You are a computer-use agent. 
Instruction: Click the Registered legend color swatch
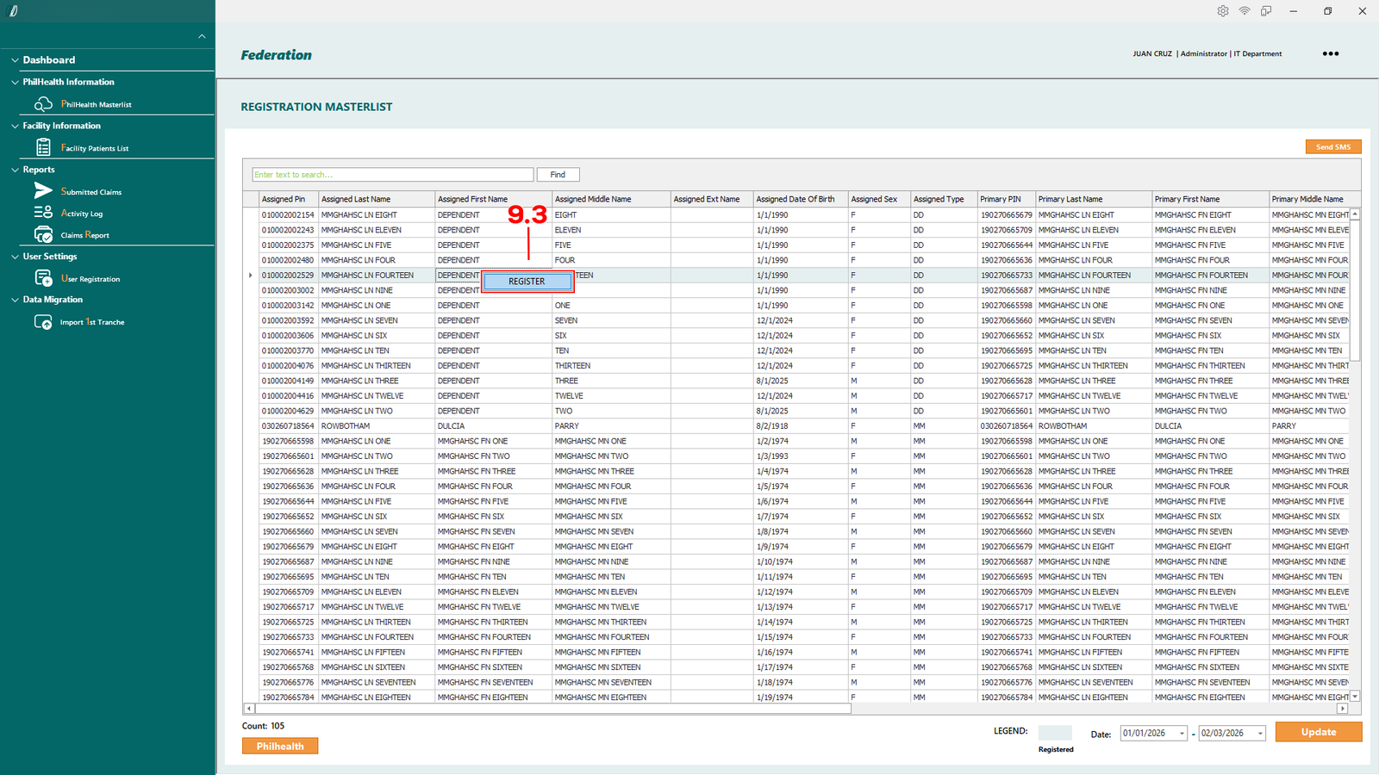pyautogui.click(x=1055, y=733)
